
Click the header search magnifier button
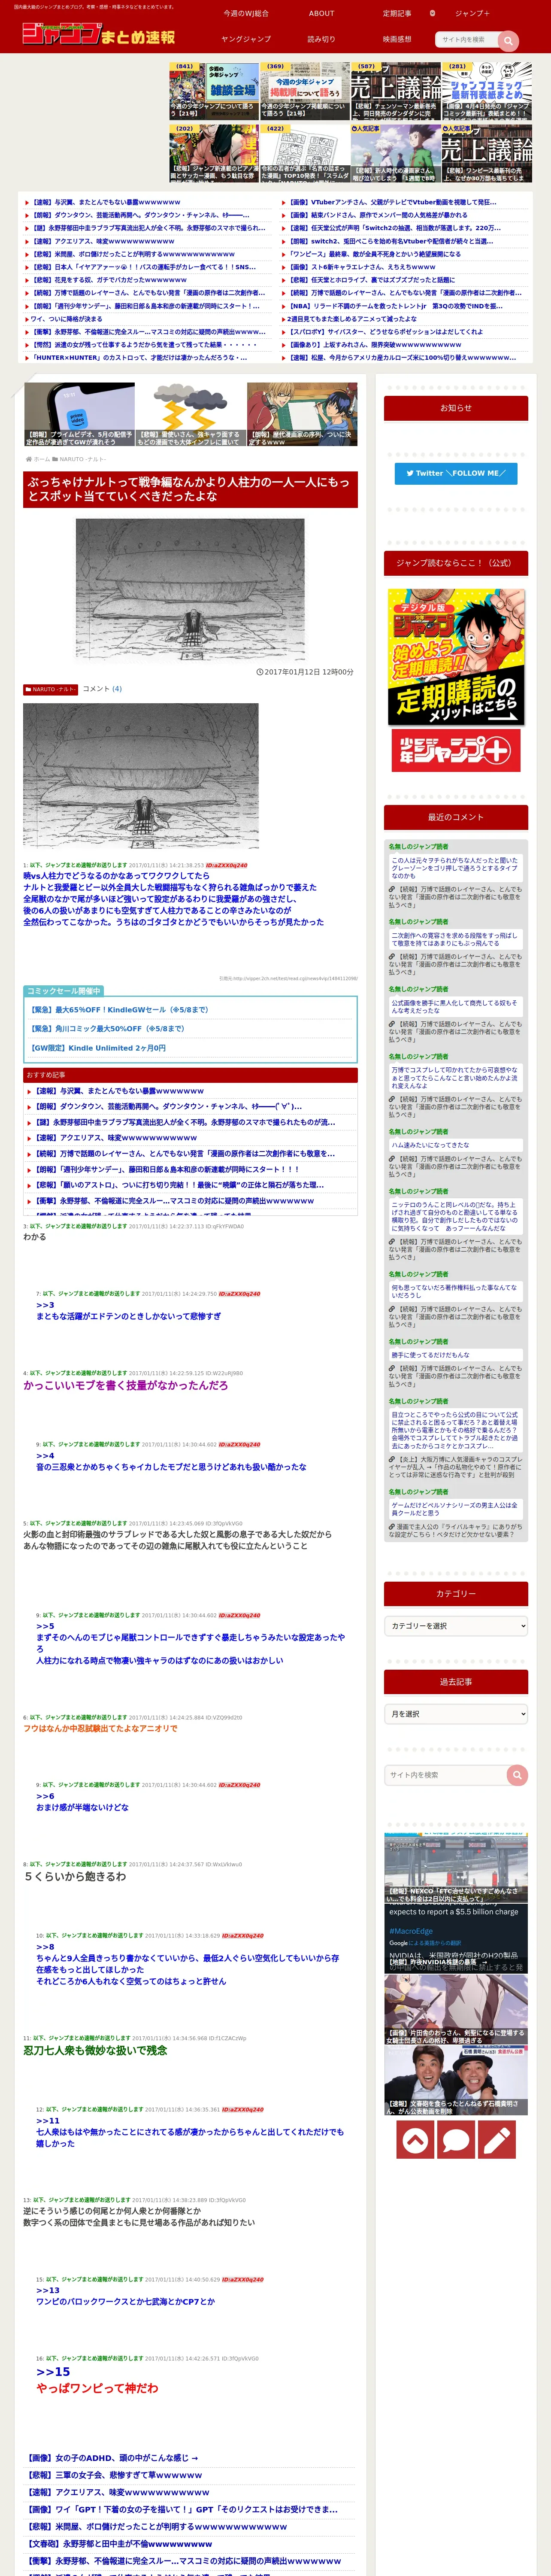pos(508,41)
